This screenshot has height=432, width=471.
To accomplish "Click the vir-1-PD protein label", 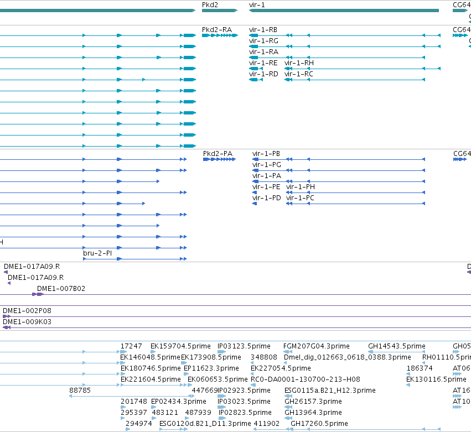I will pos(267,198).
